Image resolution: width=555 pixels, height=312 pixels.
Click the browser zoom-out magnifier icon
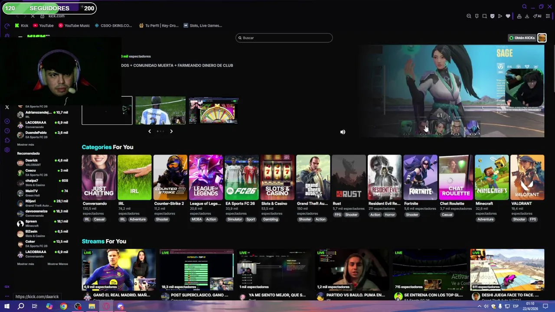pos(469,16)
